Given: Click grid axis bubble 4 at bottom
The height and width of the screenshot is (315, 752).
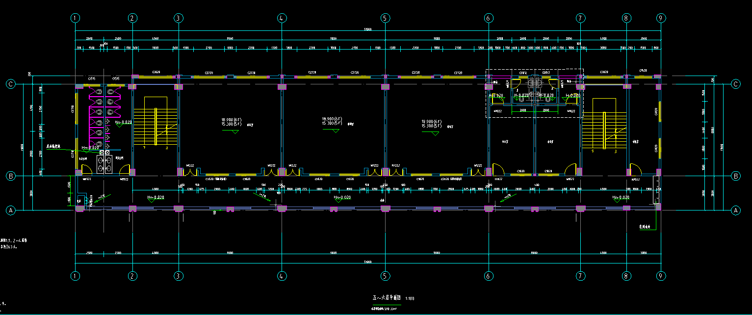Looking at the screenshot, I should pos(282,276).
